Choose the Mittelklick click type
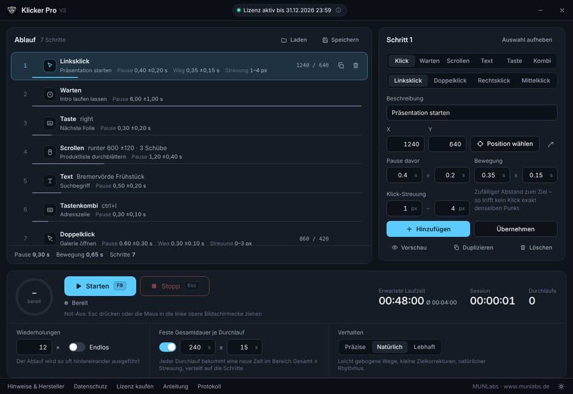Image resolution: width=573 pixels, height=394 pixels. pyautogui.click(x=535, y=80)
